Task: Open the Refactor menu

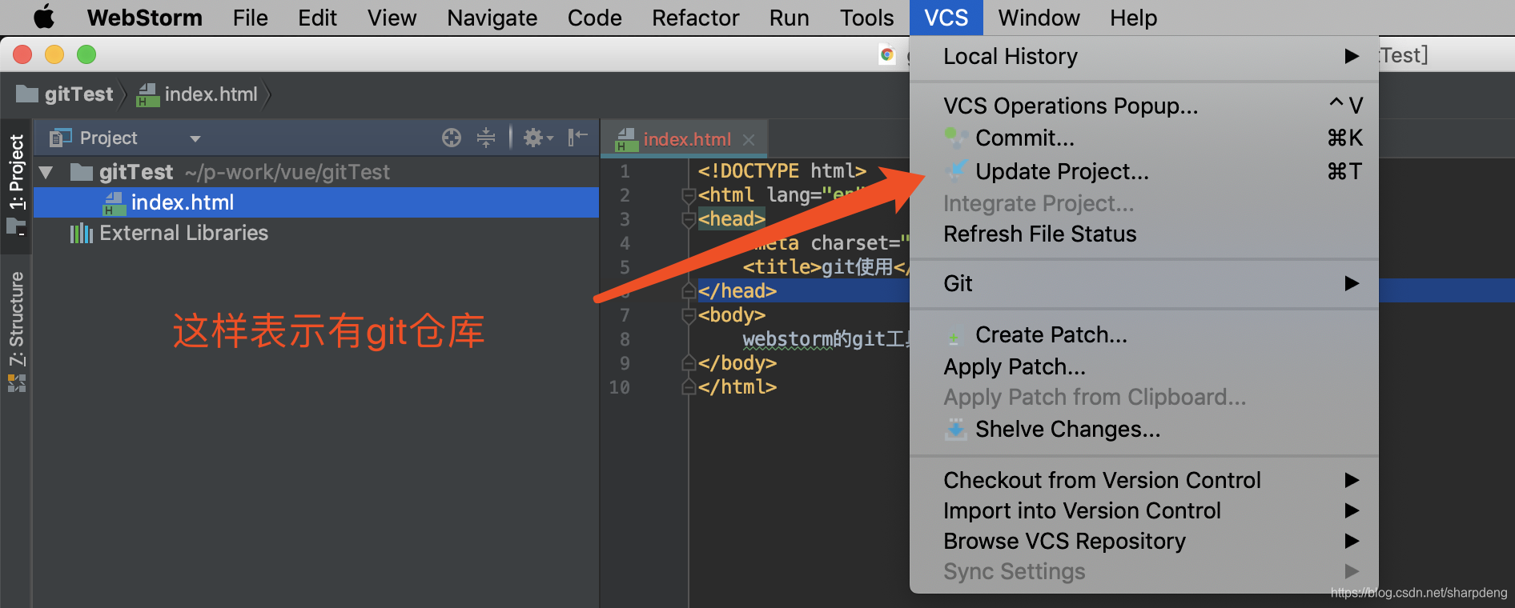Action: coord(695,18)
